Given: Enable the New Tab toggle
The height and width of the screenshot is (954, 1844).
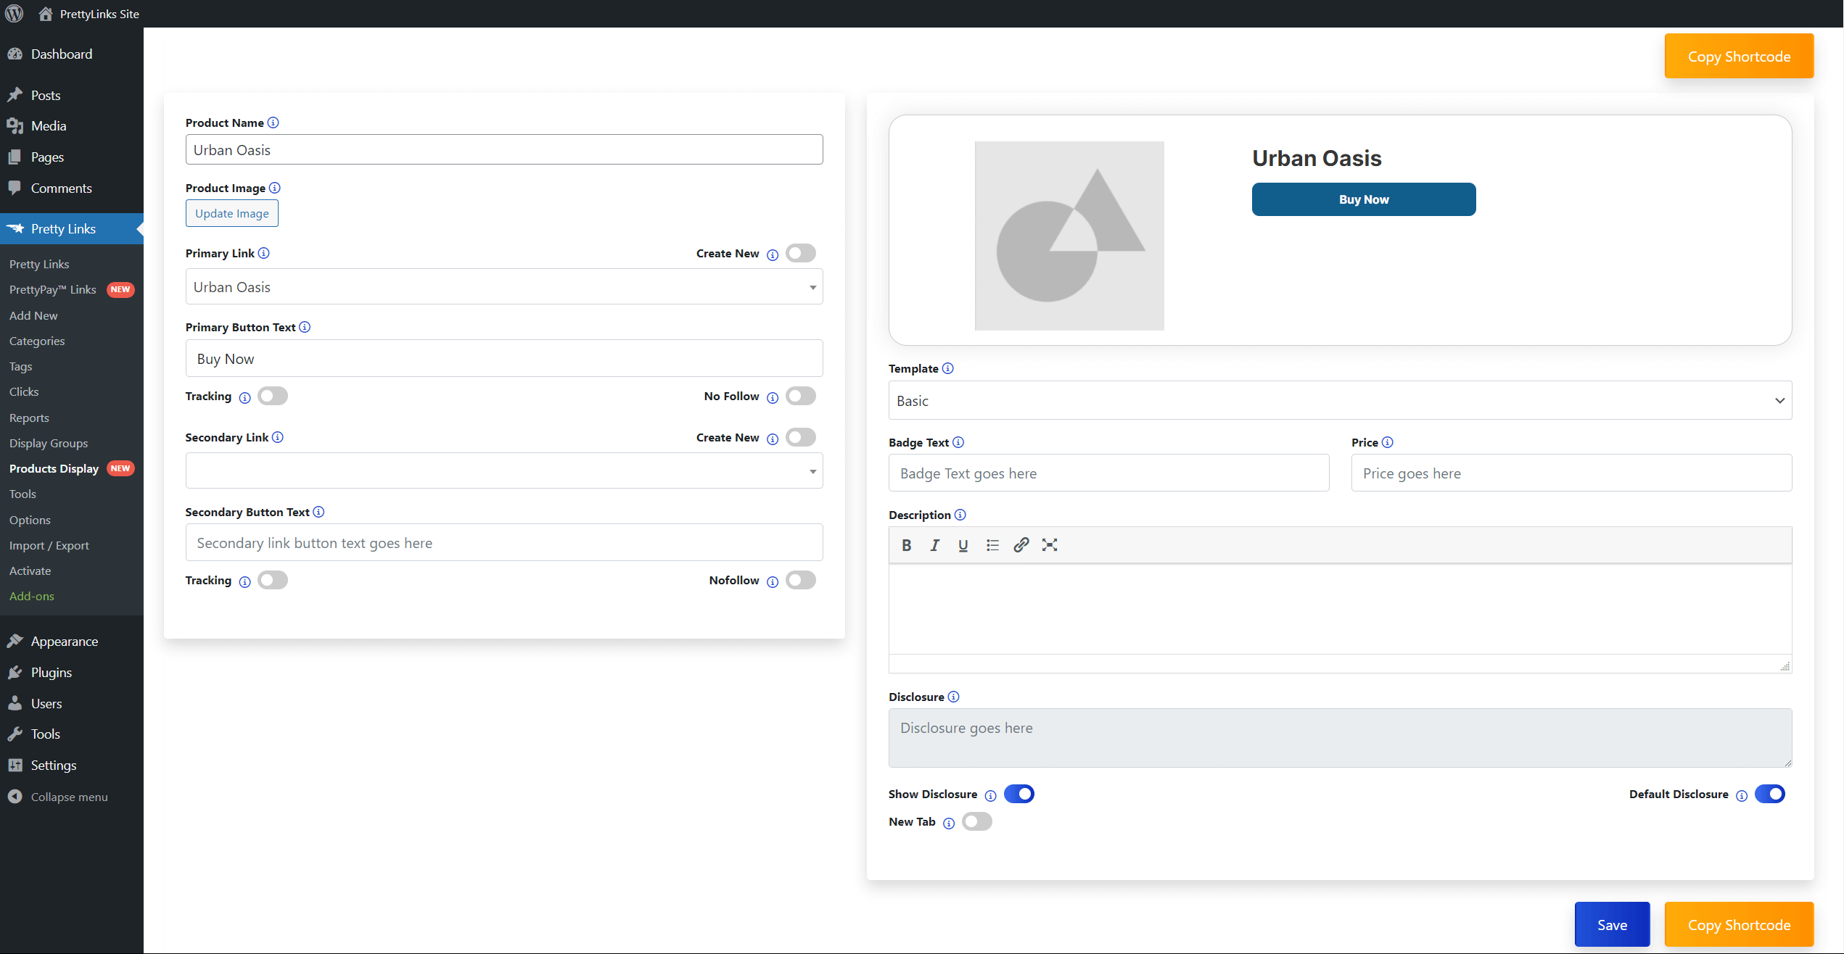Looking at the screenshot, I should click(x=976, y=821).
